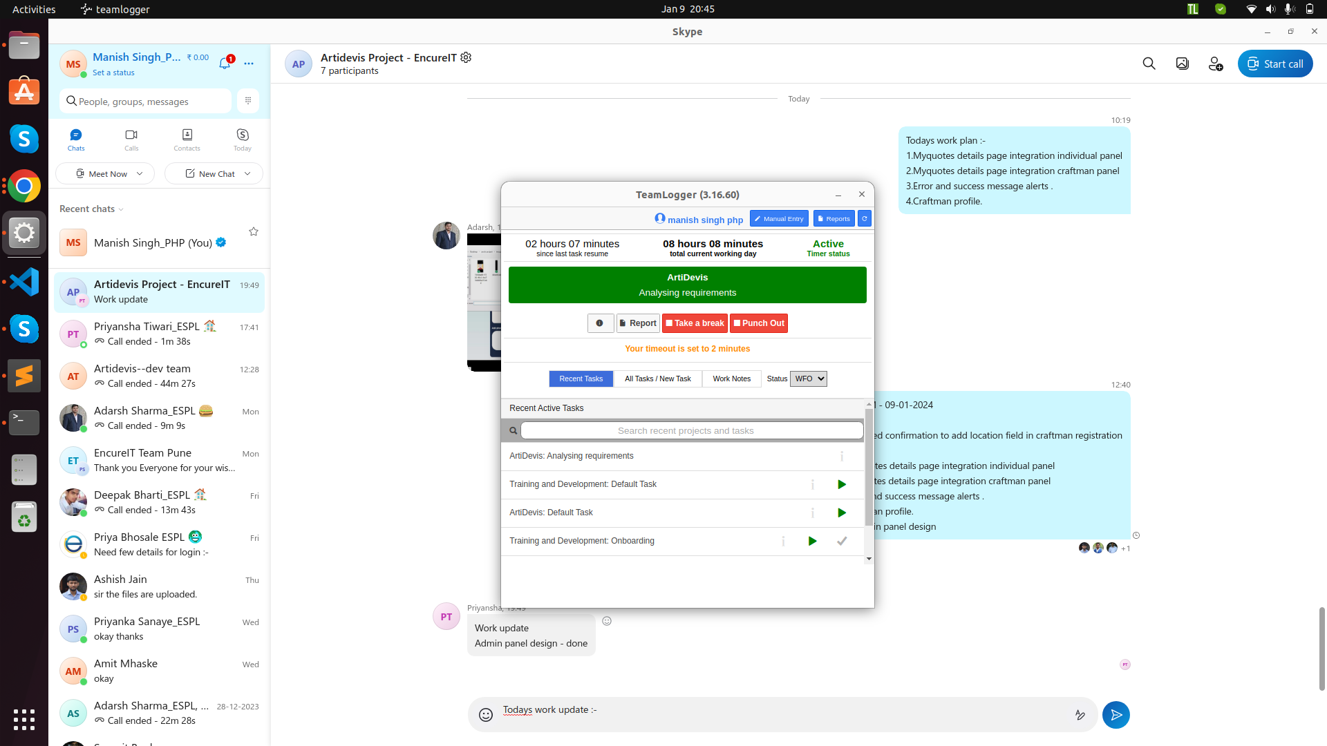Refresh TeamLogger using the sync icon
Image resolution: width=1327 pixels, height=746 pixels.
tap(864, 219)
